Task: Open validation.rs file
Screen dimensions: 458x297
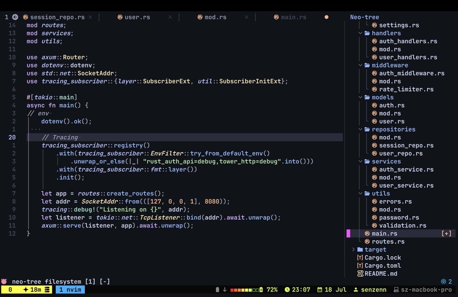Action: [x=403, y=226]
